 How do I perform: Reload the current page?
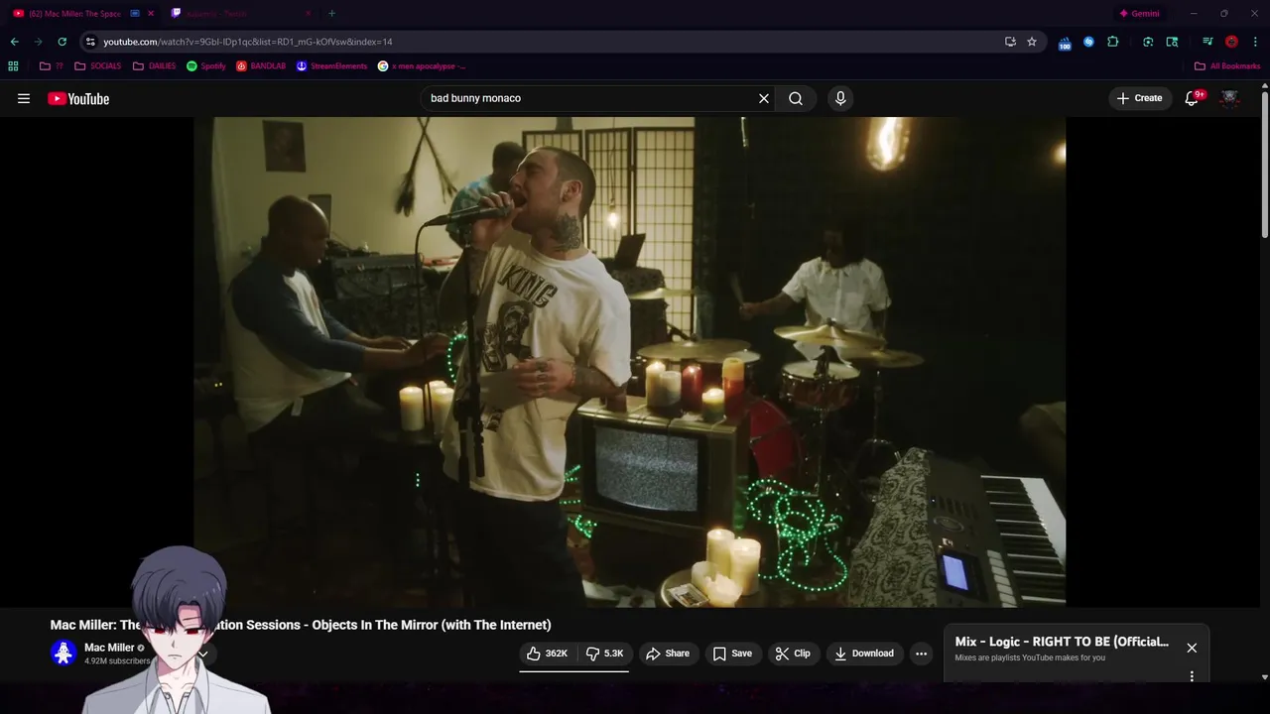click(62, 42)
